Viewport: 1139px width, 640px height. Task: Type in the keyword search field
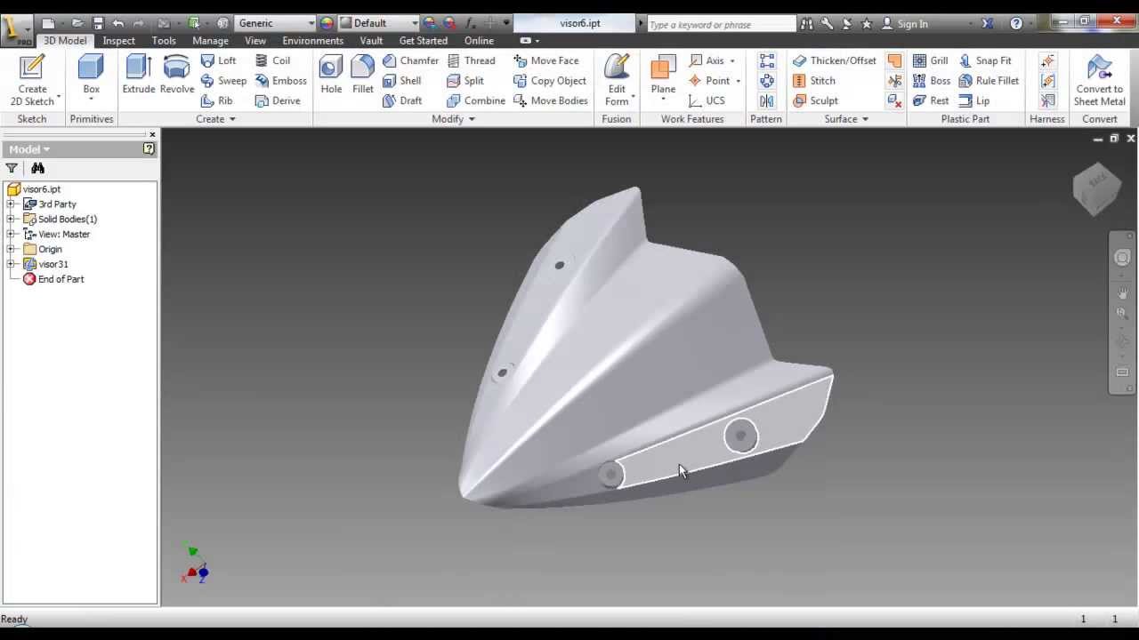coord(719,24)
